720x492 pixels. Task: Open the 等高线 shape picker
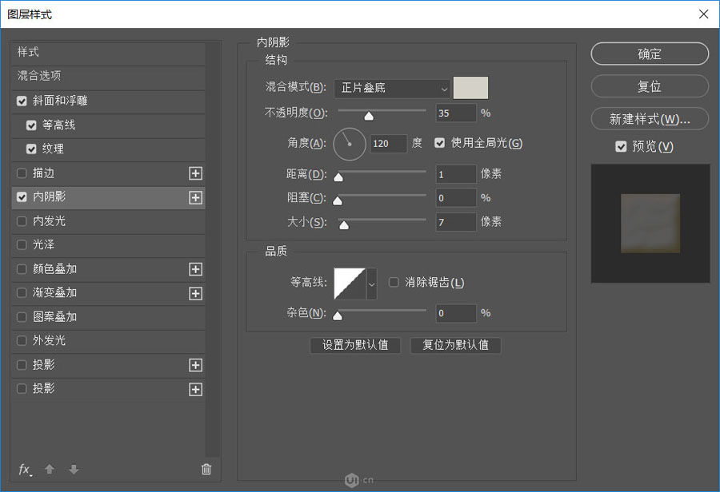coord(370,284)
